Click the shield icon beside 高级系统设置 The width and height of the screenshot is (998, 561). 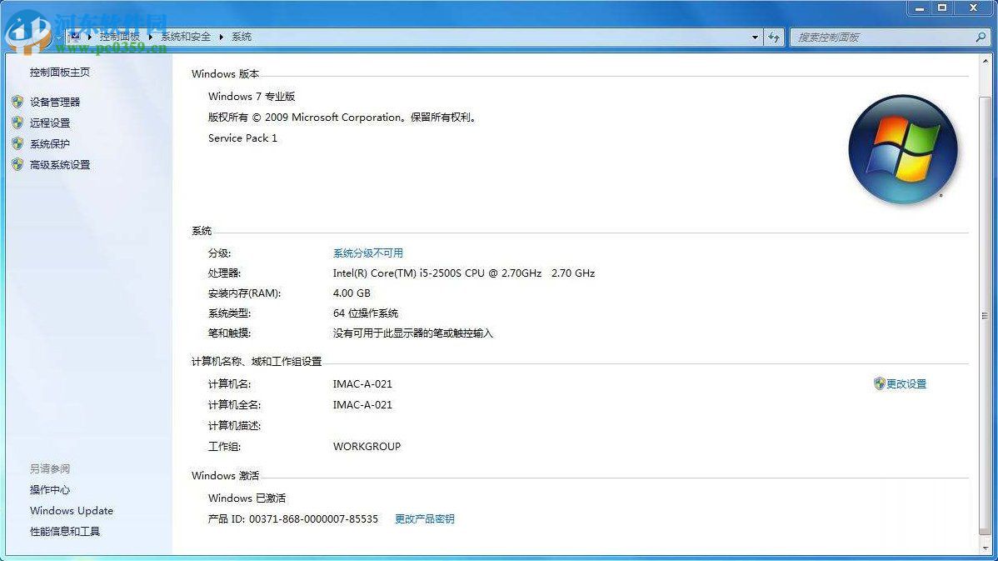point(18,164)
